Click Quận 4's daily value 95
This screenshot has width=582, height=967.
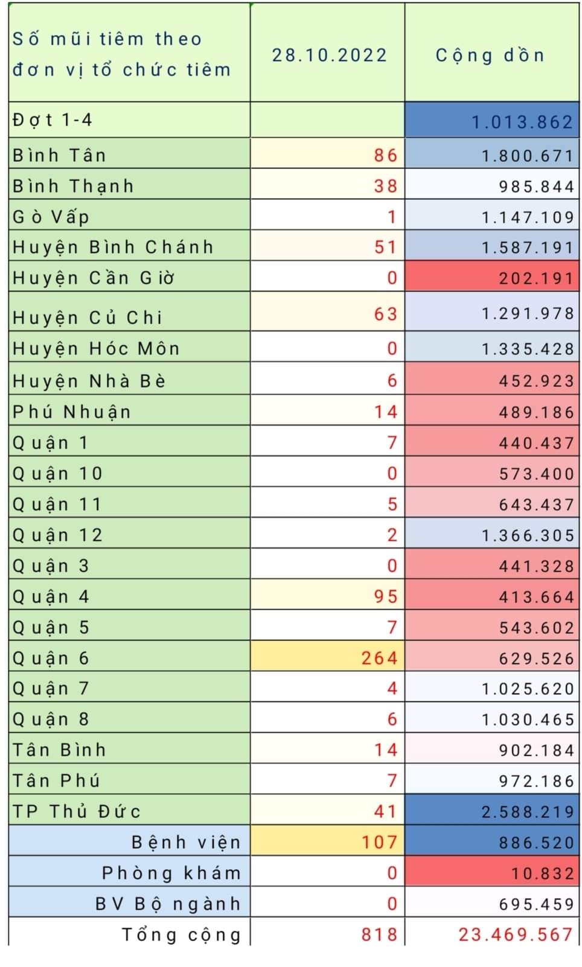[385, 596]
